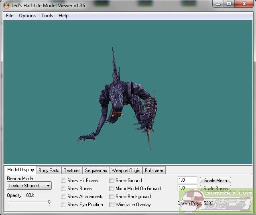Image resolution: width=256 pixels, height=215 pixels.
Task: Expand the Render Mode dropdown
Action: 29,186
